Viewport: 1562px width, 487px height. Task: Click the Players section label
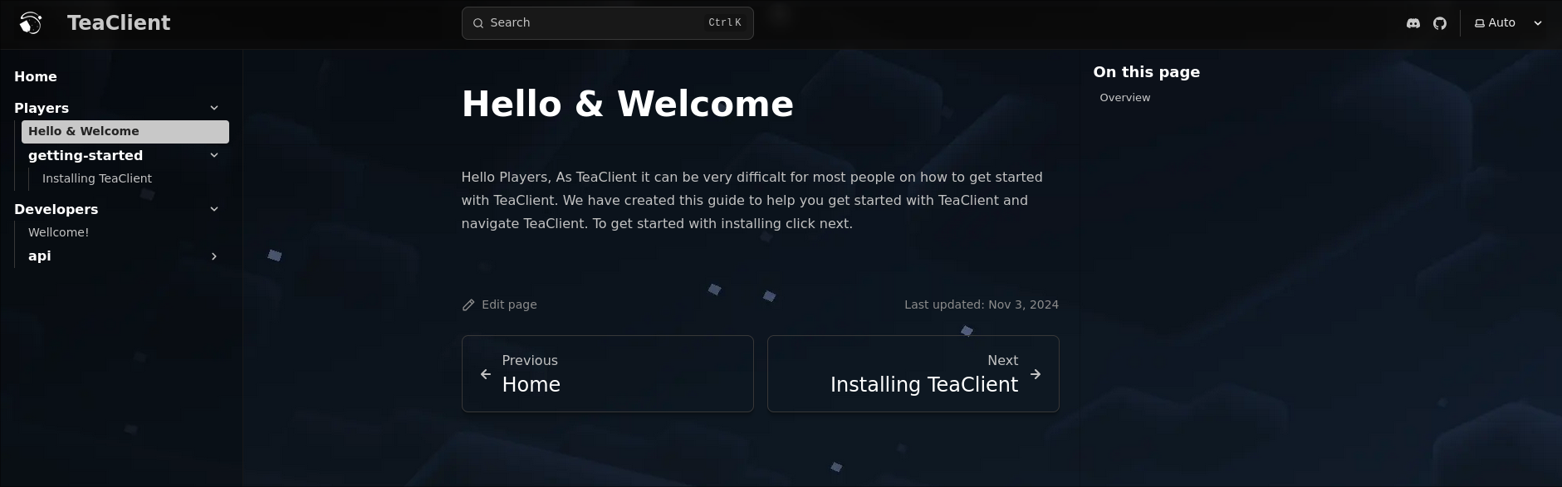click(x=42, y=108)
